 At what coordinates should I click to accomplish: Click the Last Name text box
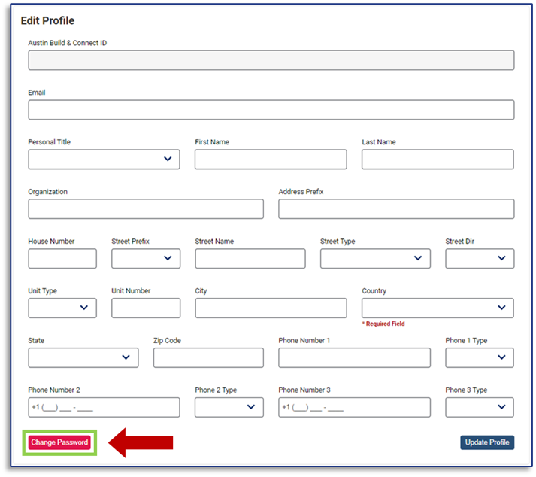click(x=438, y=160)
